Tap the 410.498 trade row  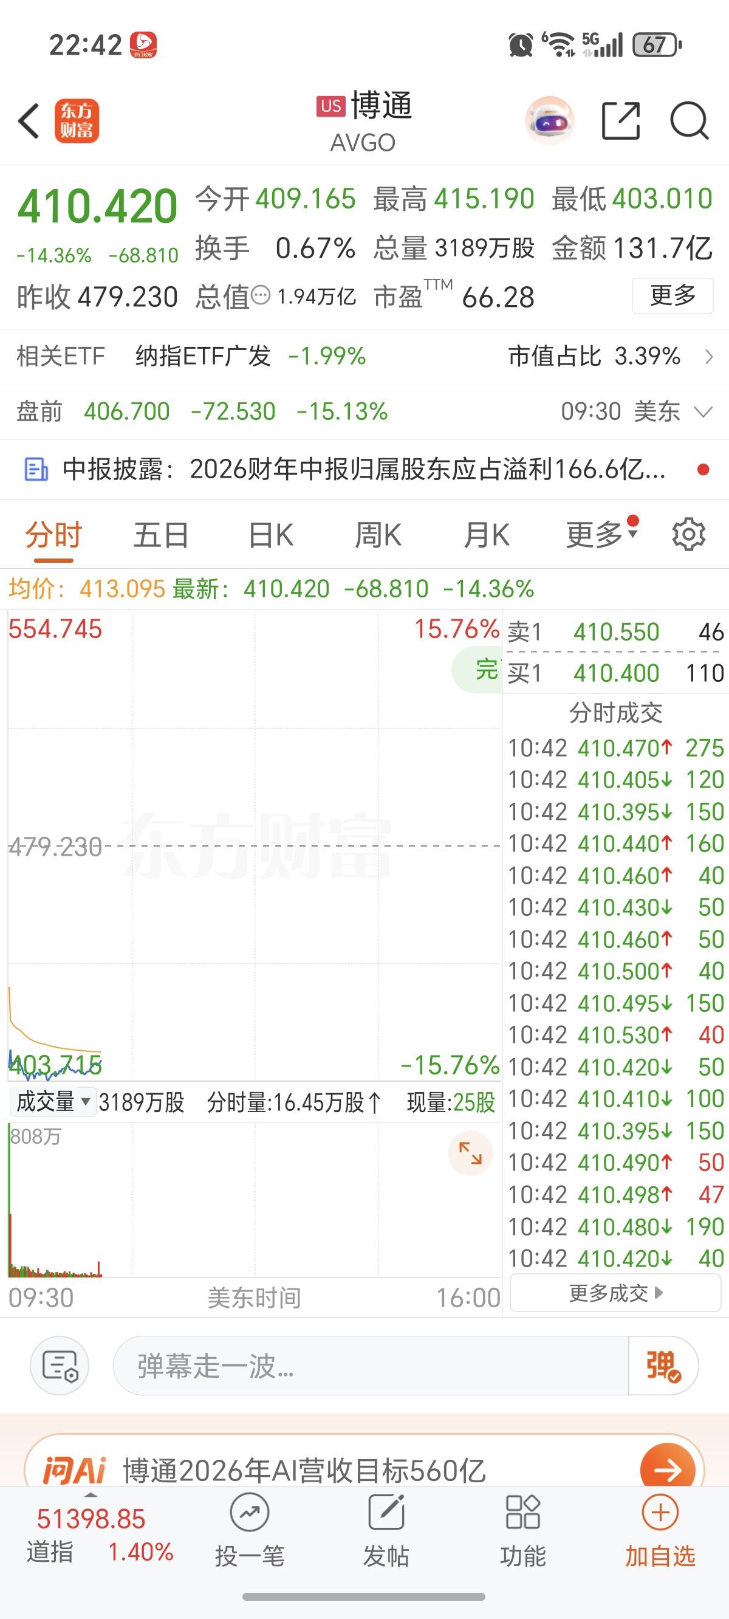615,1194
